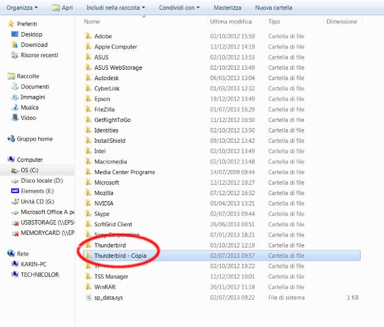This screenshot has height=327, width=384.
Task: Select the OS (C:) drive icon
Action: coord(15,171)
